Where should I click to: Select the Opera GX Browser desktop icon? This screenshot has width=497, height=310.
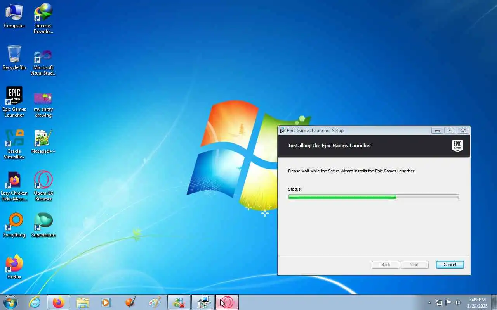click(x=43, y=186)
